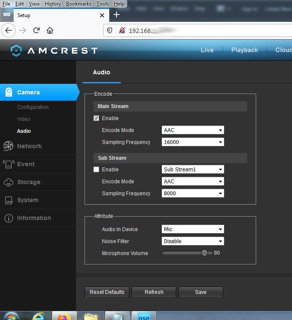This screenshot has height=320, width=292.
Task: Click the Firefox taskbar icon
Action: pos(64,316)
